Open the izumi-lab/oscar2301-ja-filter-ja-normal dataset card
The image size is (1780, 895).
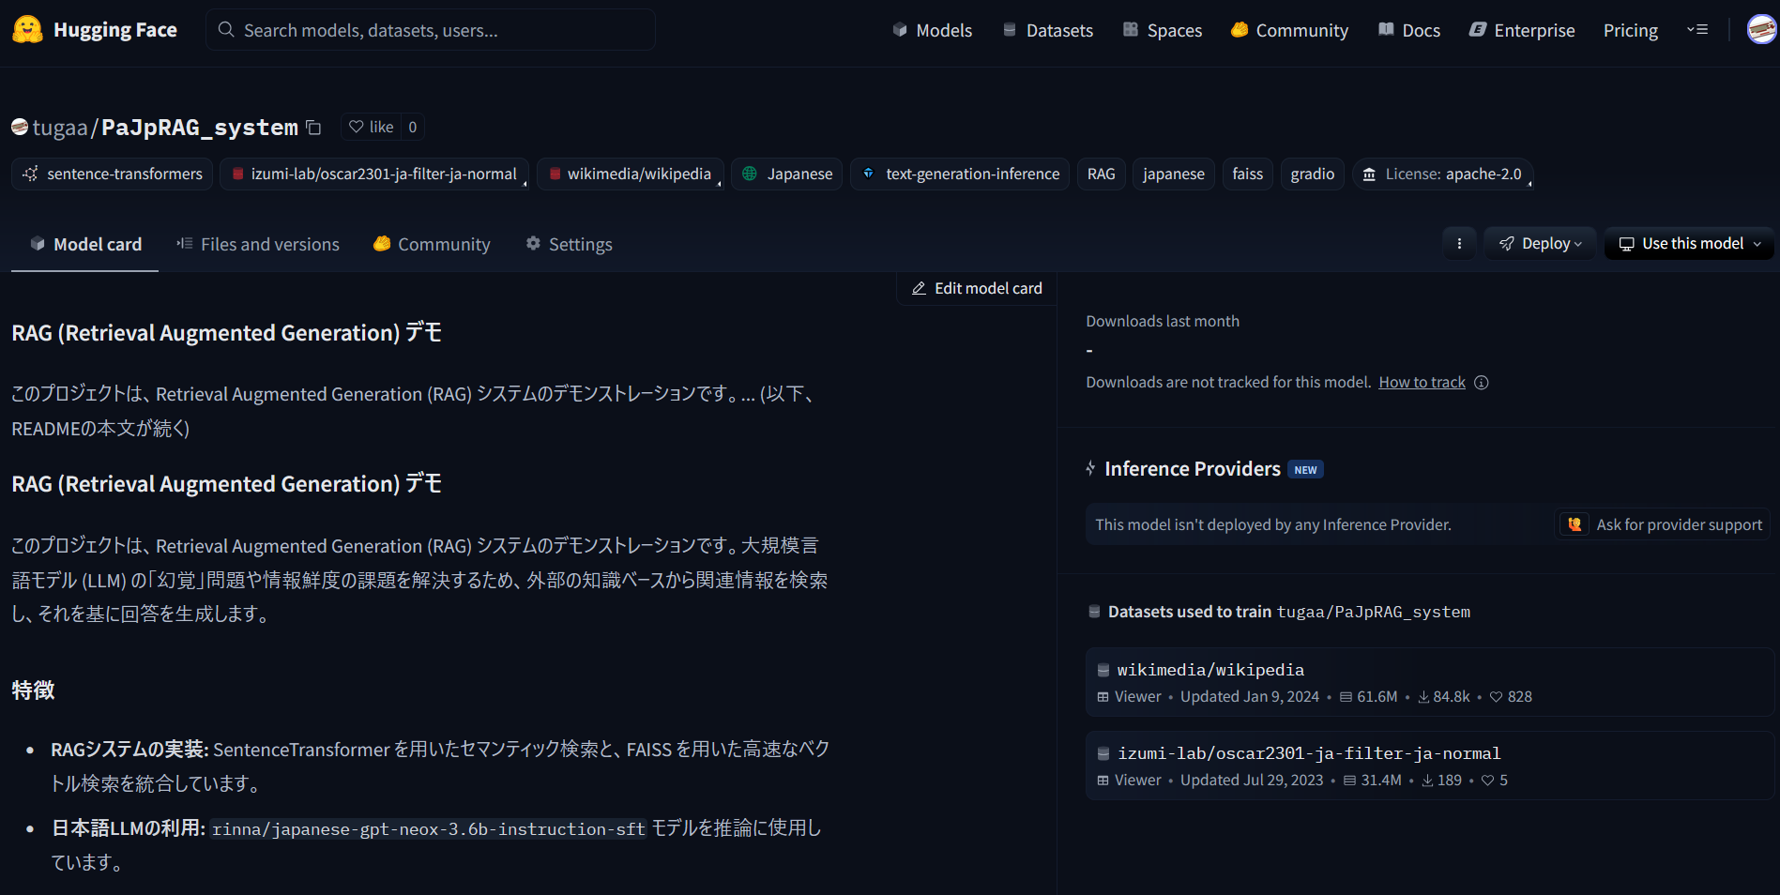point(1308,753)
